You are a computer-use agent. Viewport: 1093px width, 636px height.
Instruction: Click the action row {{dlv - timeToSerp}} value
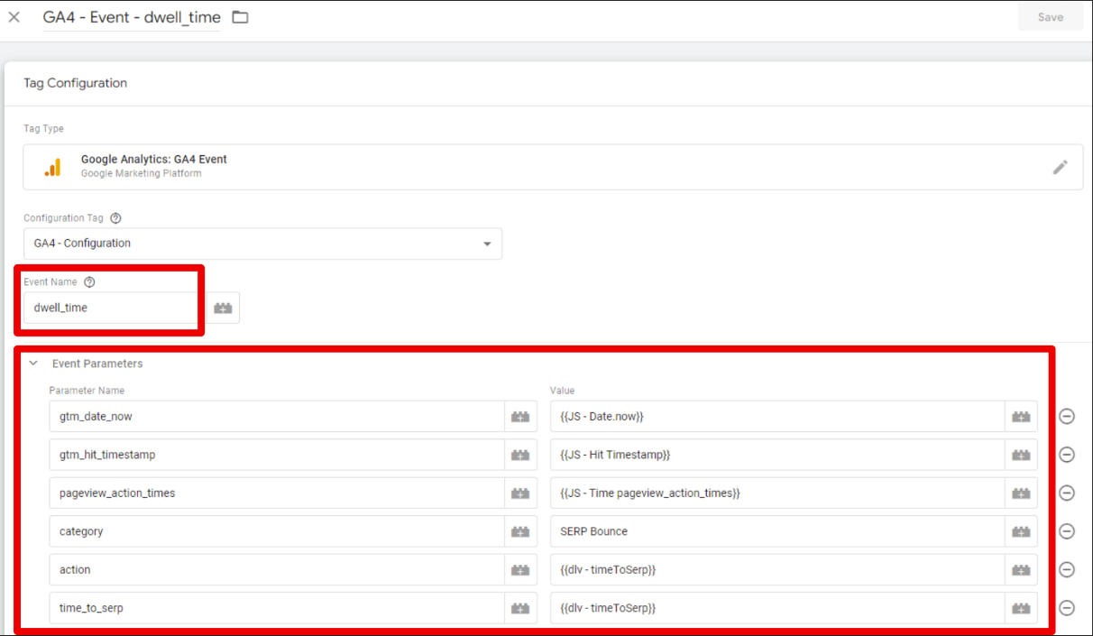point(777,570)
